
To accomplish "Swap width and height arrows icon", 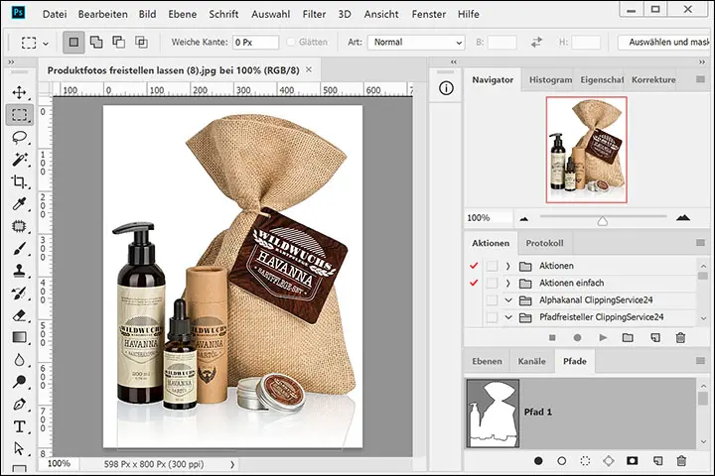I will click(536, 43).
